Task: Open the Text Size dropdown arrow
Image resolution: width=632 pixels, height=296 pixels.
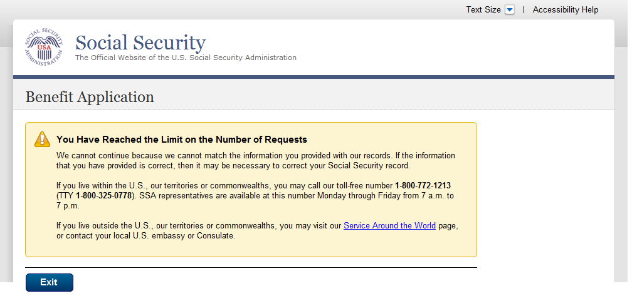Action: pos(510,10)
